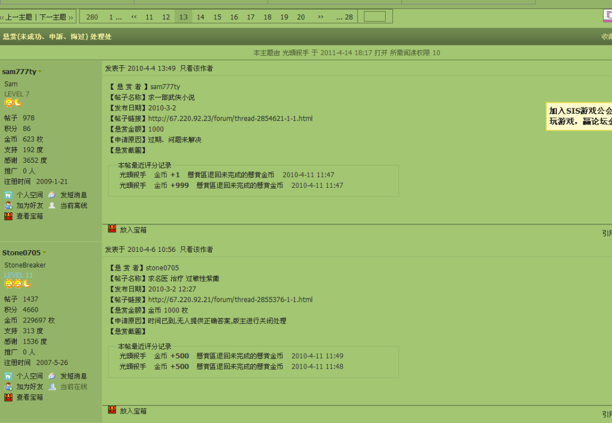Click 发短消息 link for sam777ty
Screen dimensions: 612x423
pyautogui.click(x=74, y=194)
